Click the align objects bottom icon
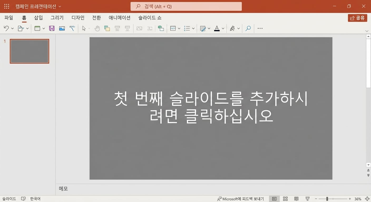The width and height of the screenshot is (371, 202). coord(128,28)
